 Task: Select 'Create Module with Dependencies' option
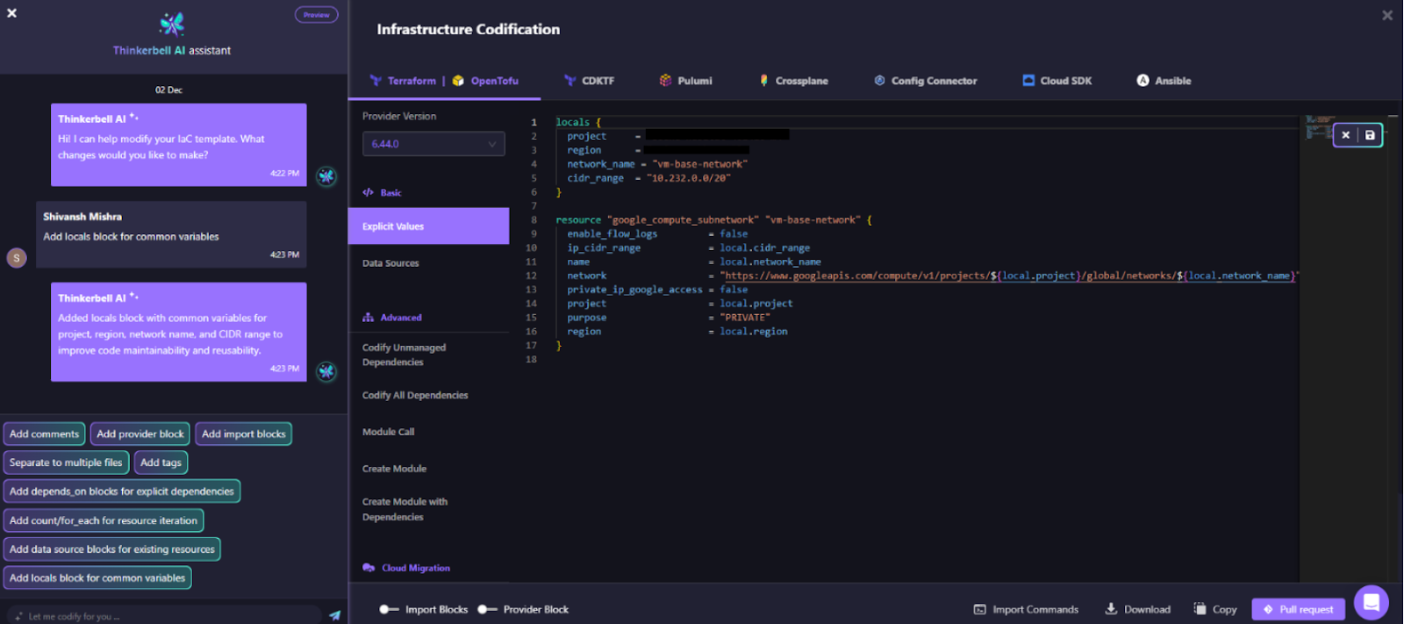pos(405,509)
